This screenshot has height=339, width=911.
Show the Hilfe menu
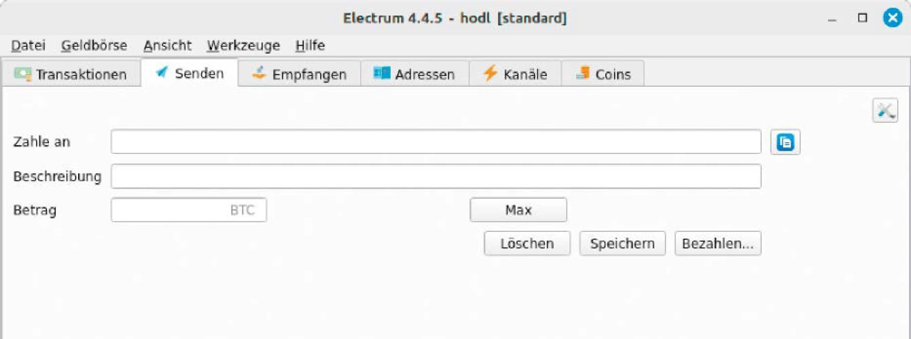[310, 46]
